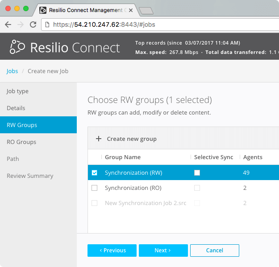This screenshot has height=267, width=279.
Task: Click the RW groups description text
Action: point(149,112)
